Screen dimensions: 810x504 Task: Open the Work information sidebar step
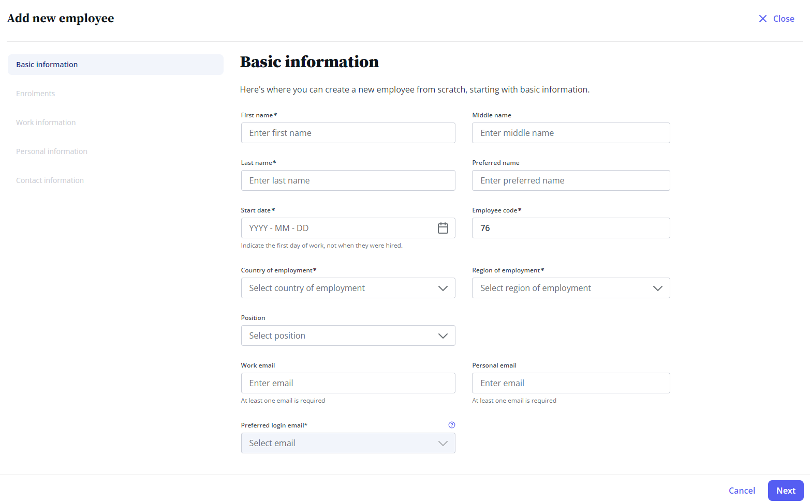click(x=46, y=123)
